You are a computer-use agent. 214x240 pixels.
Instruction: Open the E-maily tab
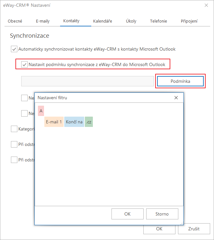(x=43, y=21)
